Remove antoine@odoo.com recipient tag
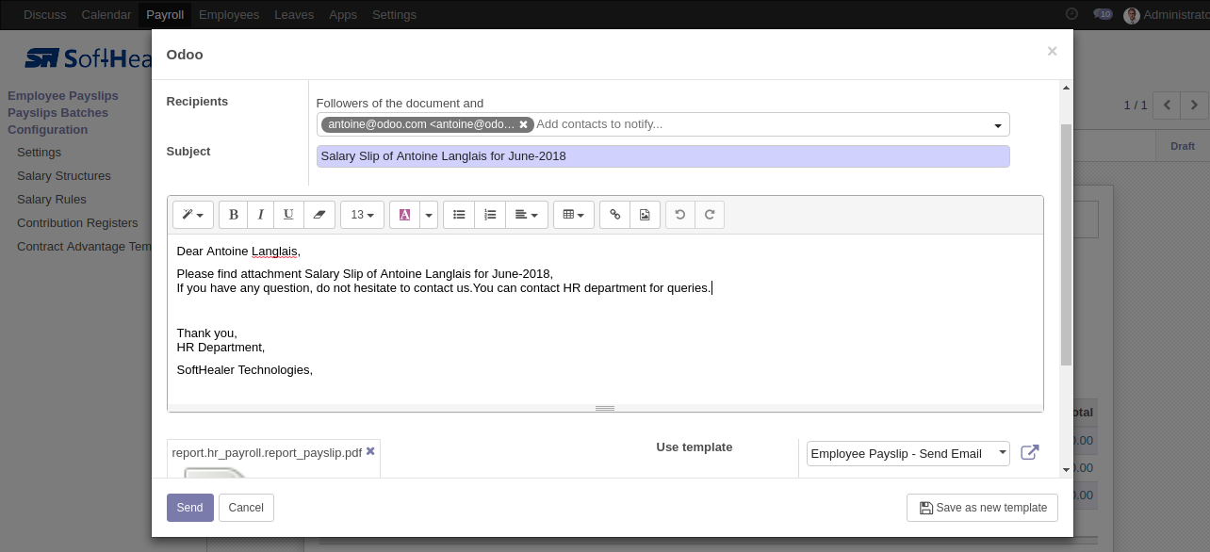Viewport: 1210px width, 552px height. click(x=523, y=124)
